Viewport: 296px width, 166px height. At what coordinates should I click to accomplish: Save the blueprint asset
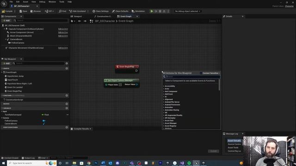tap(23, 11)
